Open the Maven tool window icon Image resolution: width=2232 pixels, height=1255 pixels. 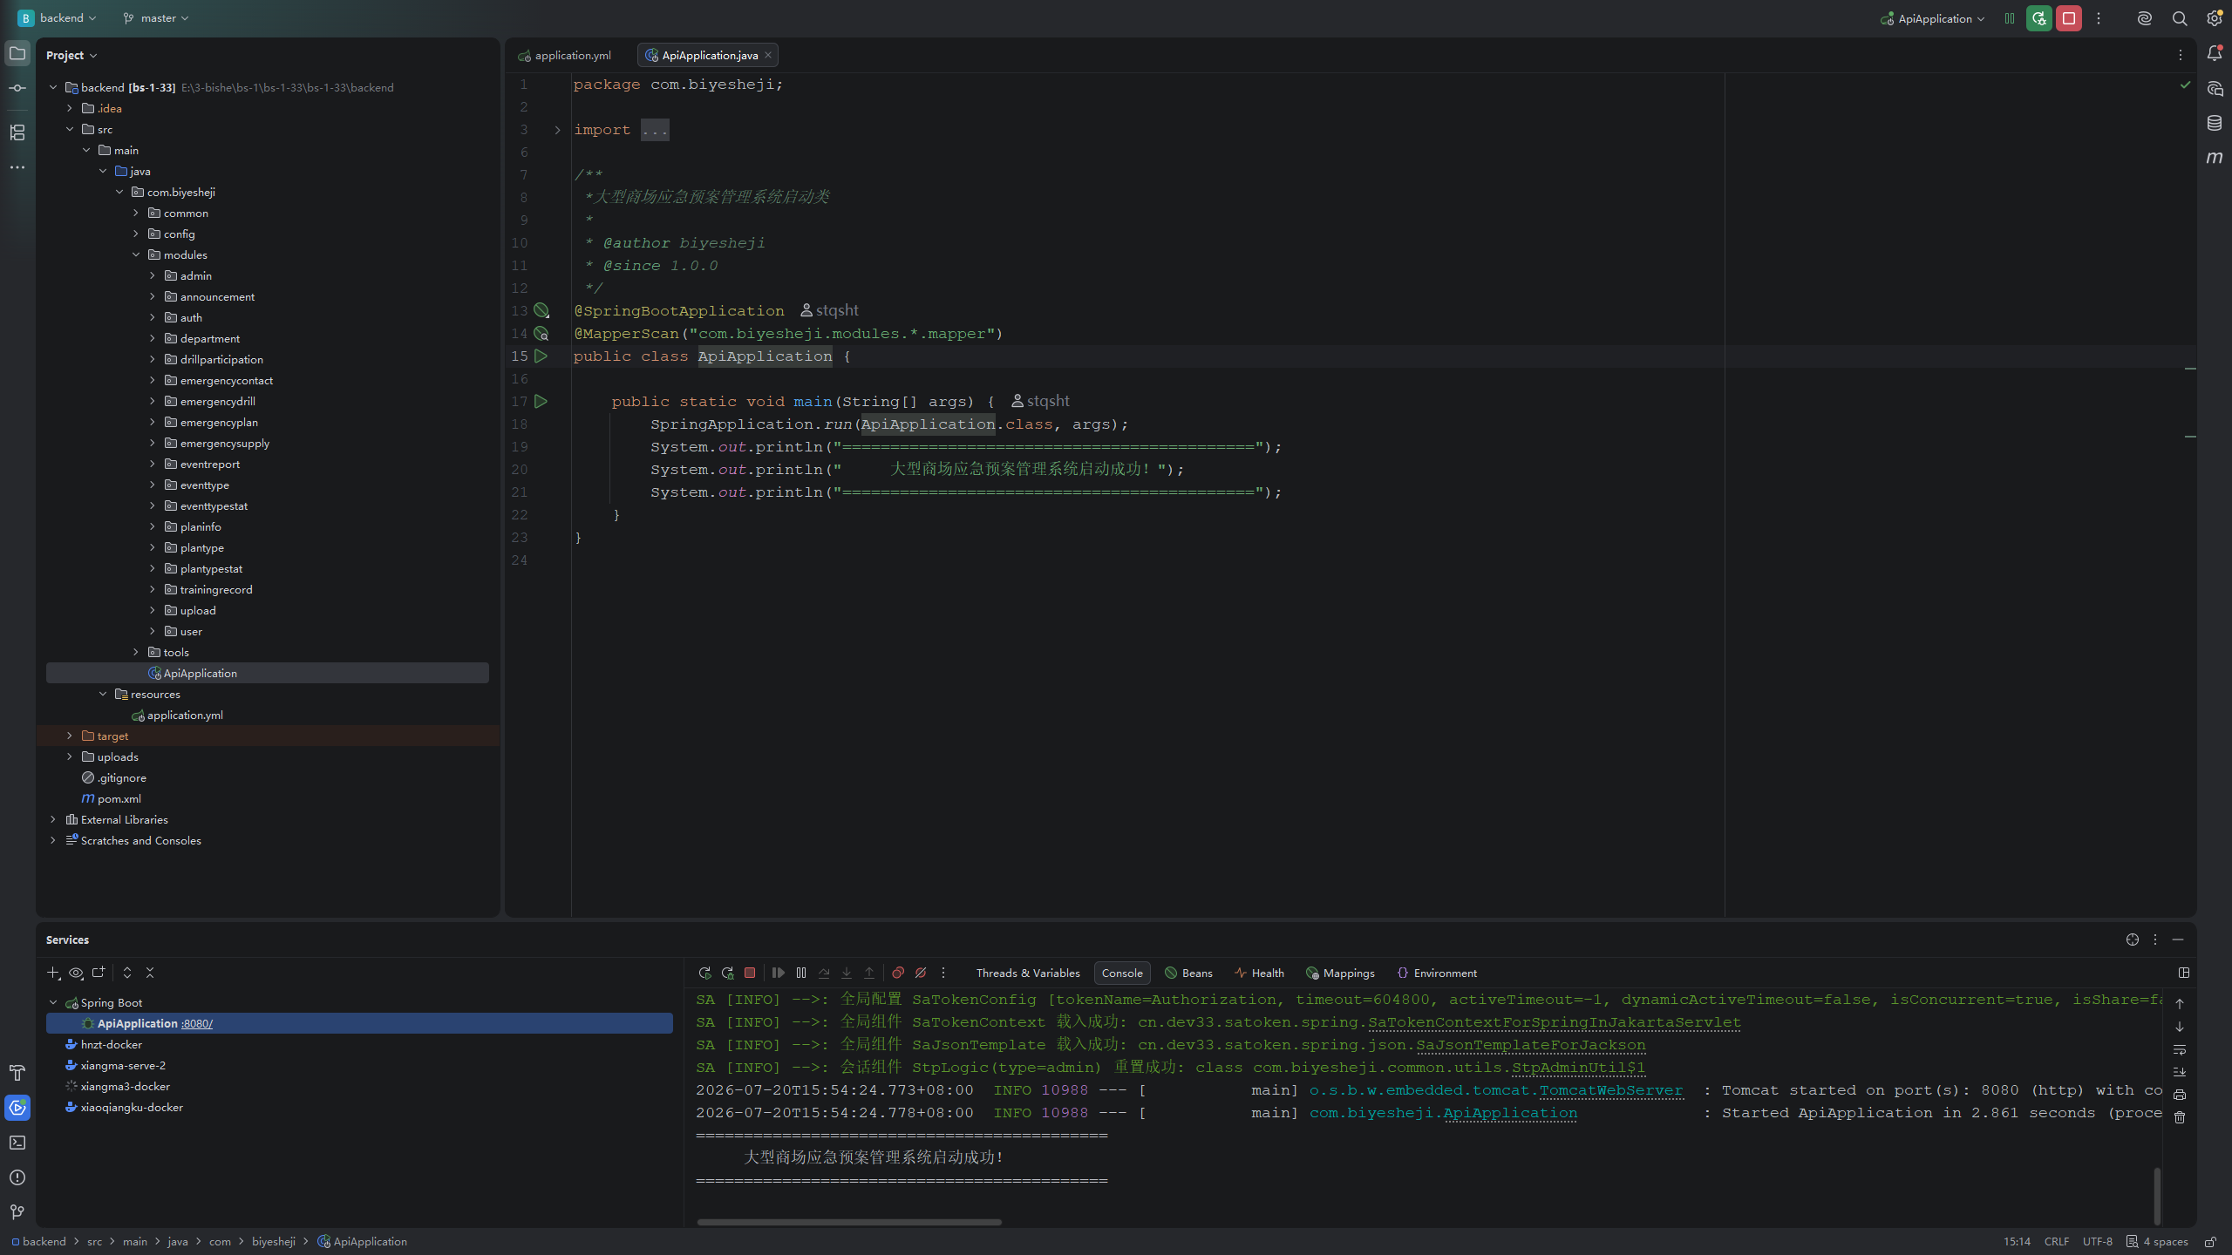(2214, 158)
